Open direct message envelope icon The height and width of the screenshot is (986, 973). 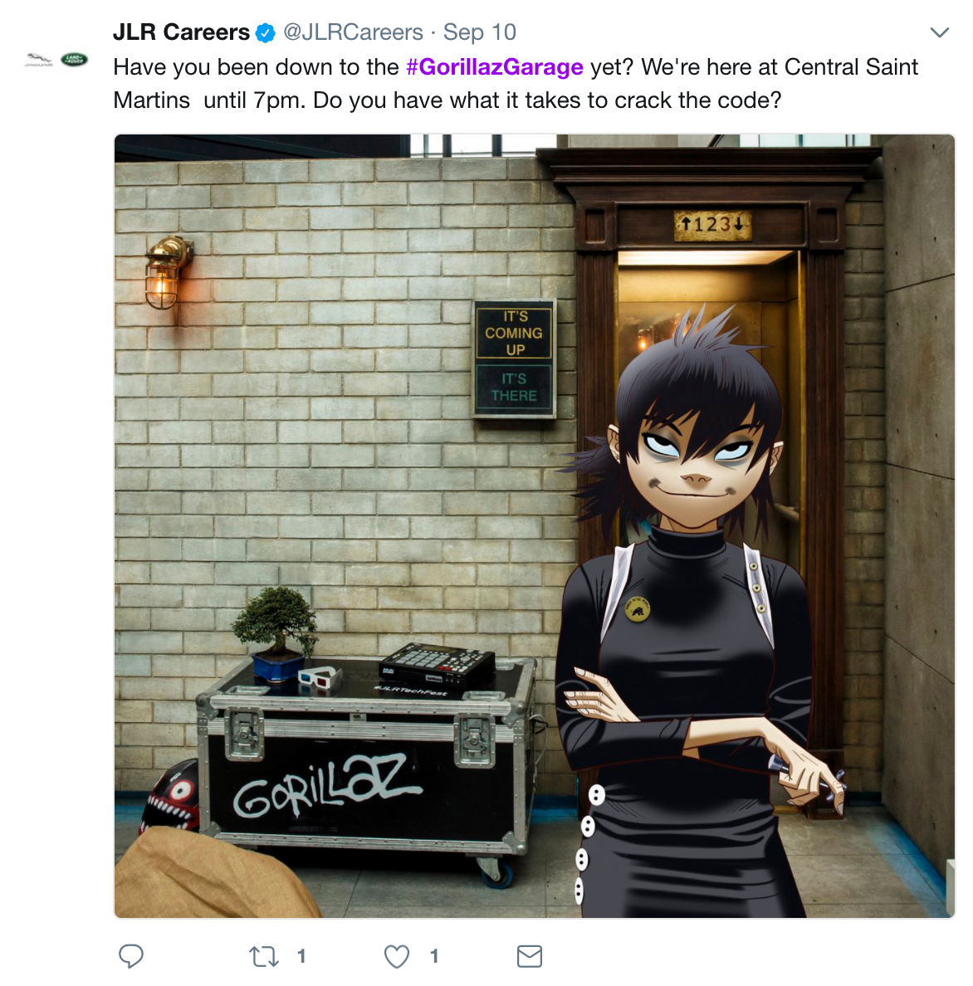[x=530, y=956]
